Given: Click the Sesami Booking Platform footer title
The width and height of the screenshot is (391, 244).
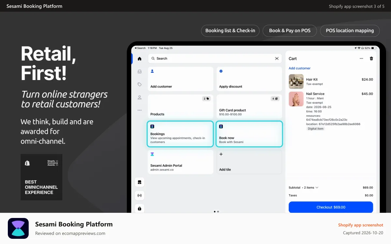Looking at the screenshot, I should pyautogui.click(x=74, y=224).
